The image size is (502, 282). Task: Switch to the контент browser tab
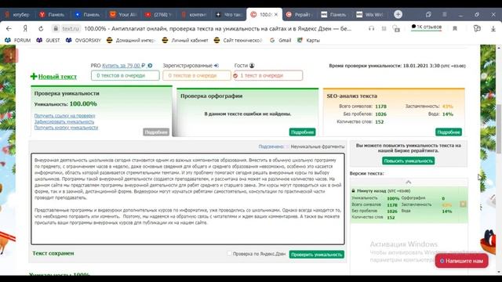[194, 14]
